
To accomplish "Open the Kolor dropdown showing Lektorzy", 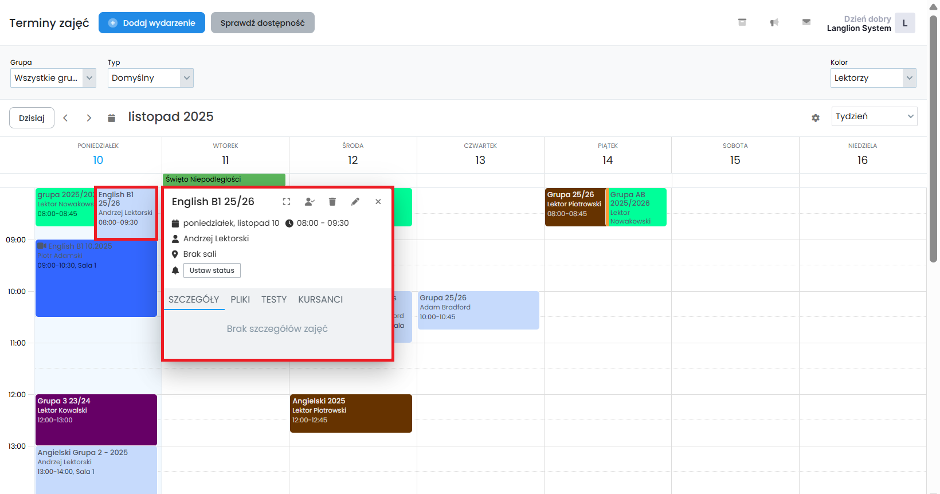I will point(873,78).
